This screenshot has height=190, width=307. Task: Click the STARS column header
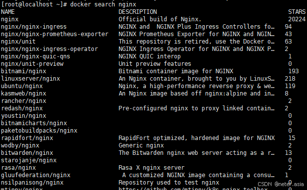coord(297,12)
